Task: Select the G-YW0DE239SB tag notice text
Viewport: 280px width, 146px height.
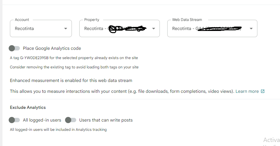Action: coord(74,58)
